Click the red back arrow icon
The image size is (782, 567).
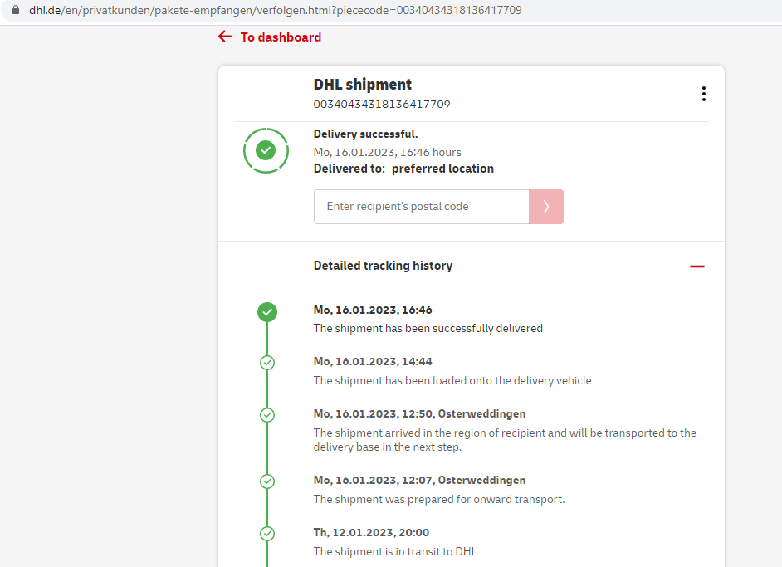pyautogui.click(x=225, y=37)
